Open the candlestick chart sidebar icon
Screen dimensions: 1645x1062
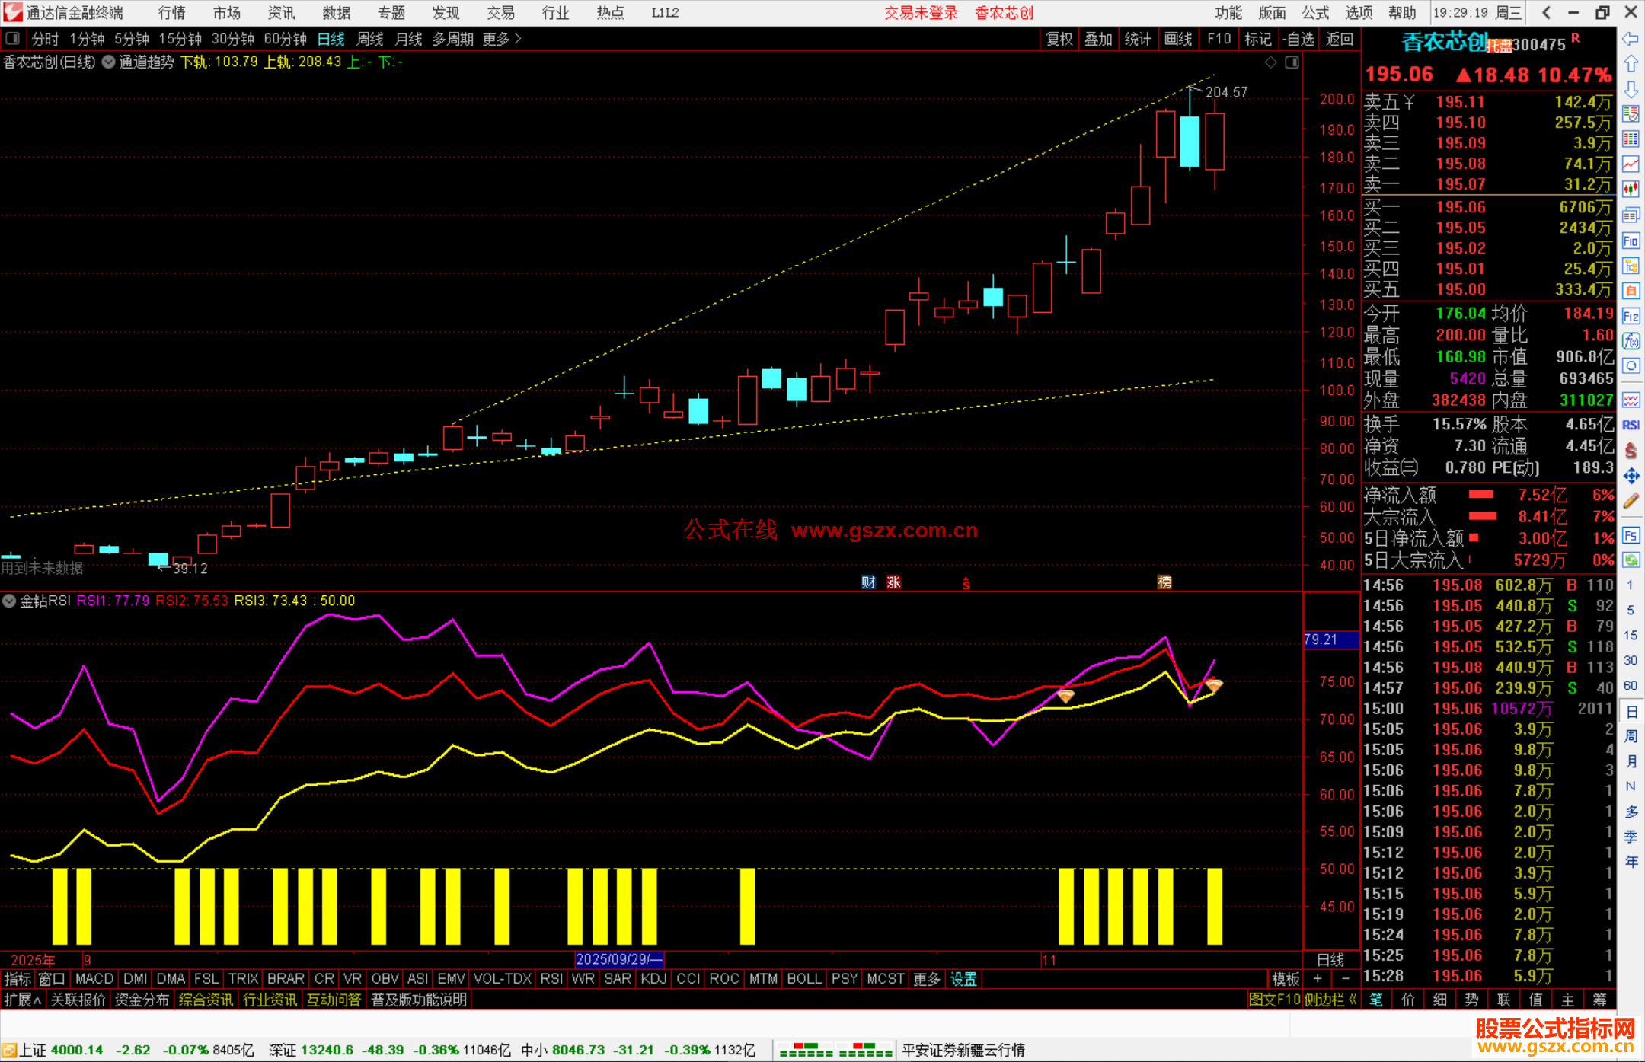[1631, 189]
